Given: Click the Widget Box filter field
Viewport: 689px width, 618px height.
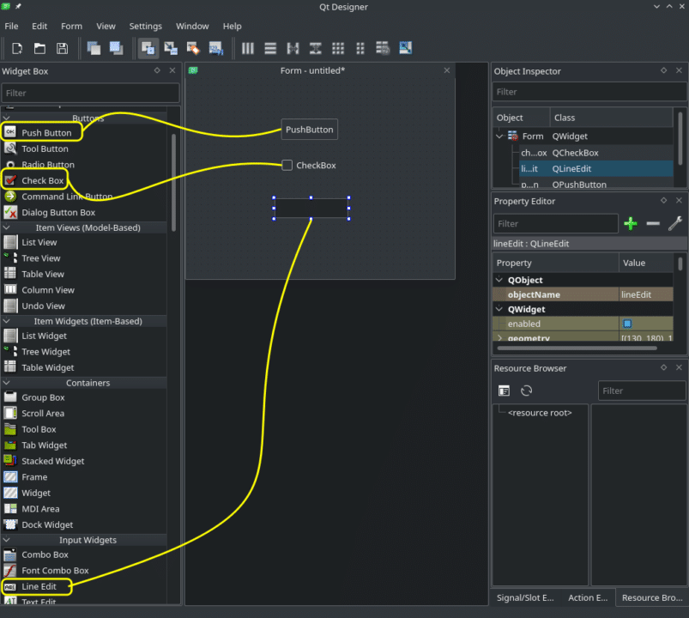Looking at the screenshot, I should point(90,92).
